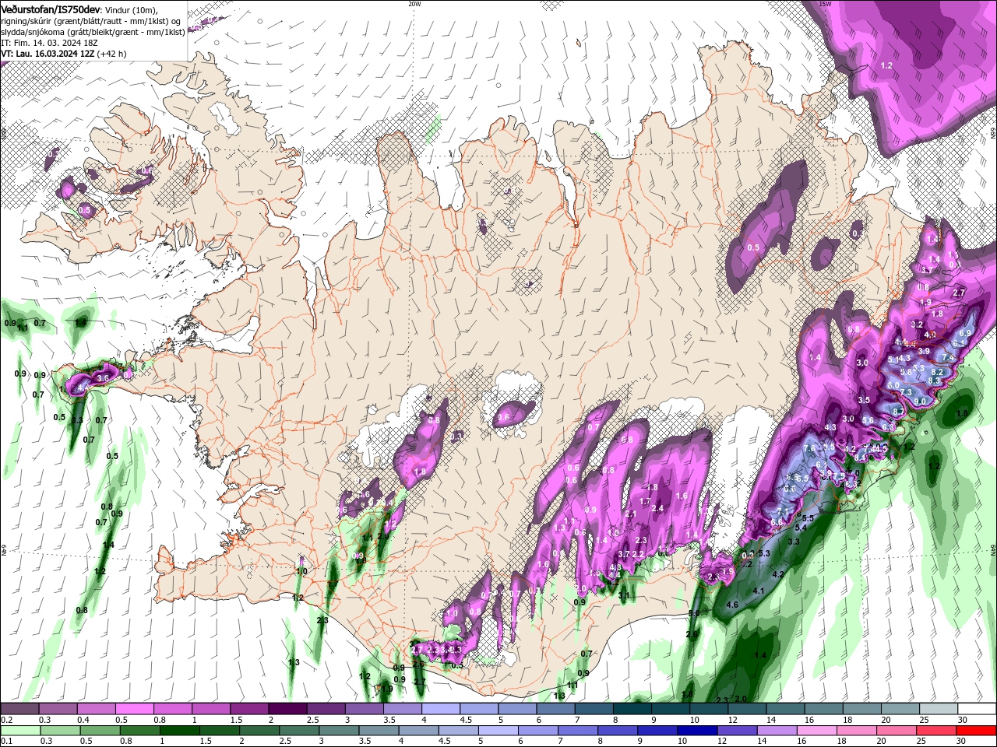Select the white top legend swatch above 30
Screen dimensions: 997x747
pos(977,708)
